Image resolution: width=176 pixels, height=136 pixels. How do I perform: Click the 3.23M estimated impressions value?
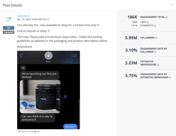tap(131, 63)
